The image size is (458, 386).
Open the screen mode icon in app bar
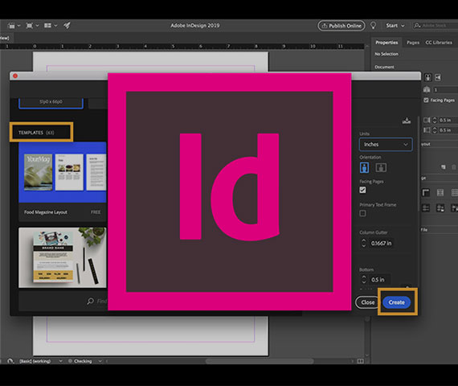[30, 26]
